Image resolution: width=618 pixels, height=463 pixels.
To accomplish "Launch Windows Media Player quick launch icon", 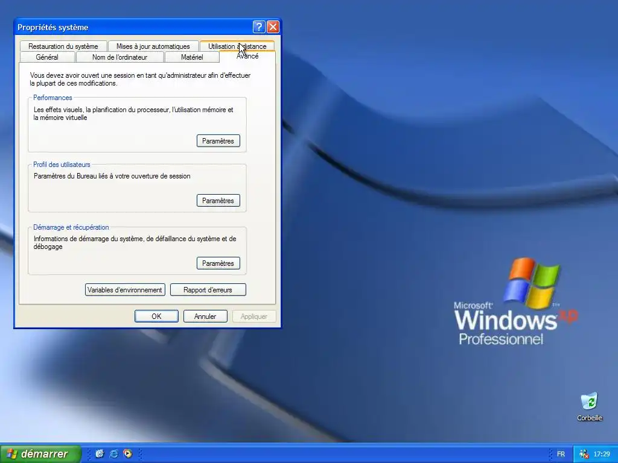I will click(128, 453).
